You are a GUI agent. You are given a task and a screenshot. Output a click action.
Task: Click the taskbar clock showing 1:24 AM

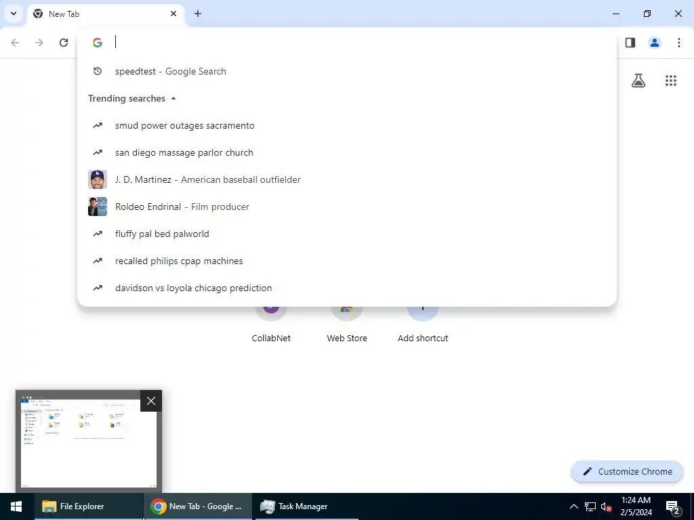click(636, 506)
